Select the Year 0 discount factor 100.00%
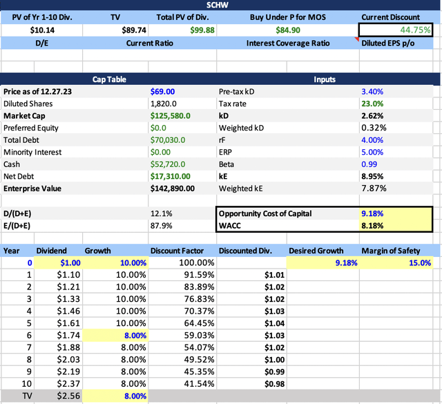The height and width of the screenshot is (404, 442). (182, 262)
